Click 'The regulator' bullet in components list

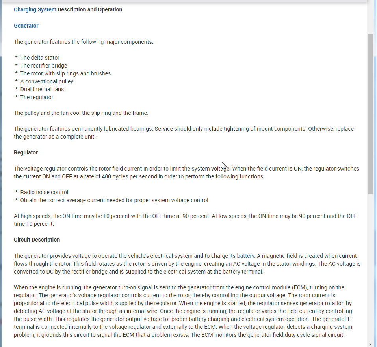click(x=37, y=97)
